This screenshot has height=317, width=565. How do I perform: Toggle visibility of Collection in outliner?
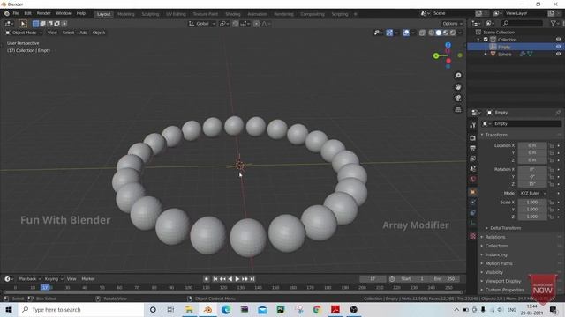(x=558, y=39)
